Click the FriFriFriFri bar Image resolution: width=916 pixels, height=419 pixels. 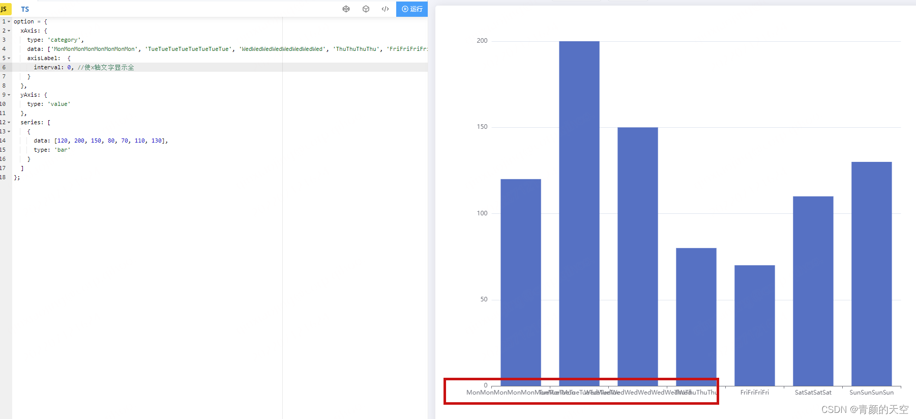754,325
